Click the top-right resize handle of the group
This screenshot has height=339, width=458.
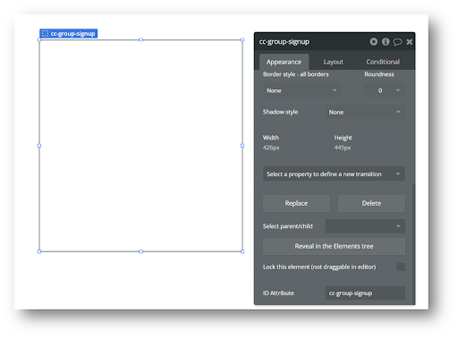point(242,39)
